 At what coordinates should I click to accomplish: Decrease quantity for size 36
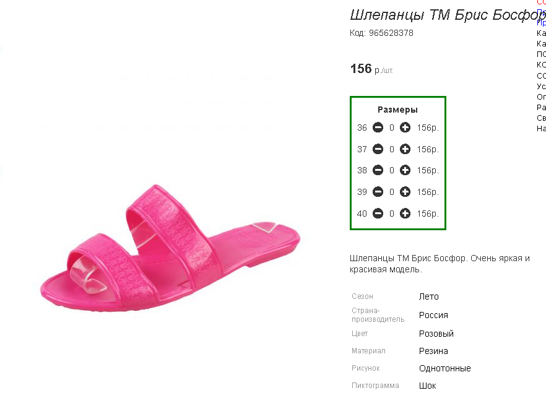pos(378,127)
